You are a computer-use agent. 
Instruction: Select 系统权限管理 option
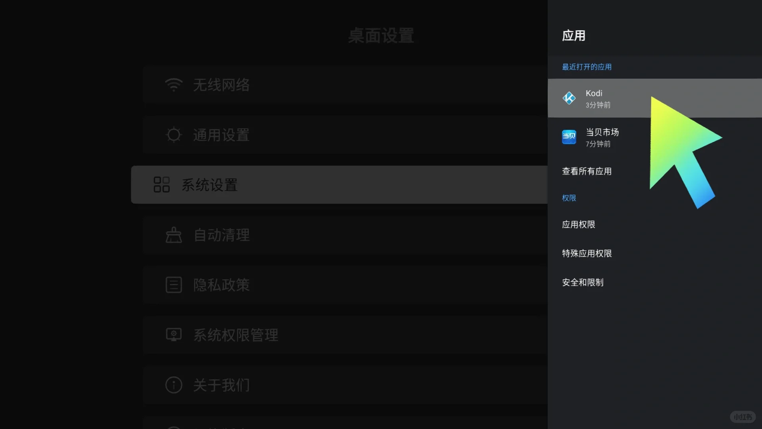[236, 334]
